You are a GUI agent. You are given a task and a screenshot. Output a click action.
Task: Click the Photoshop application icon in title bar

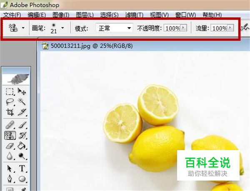tap(4, 5)
